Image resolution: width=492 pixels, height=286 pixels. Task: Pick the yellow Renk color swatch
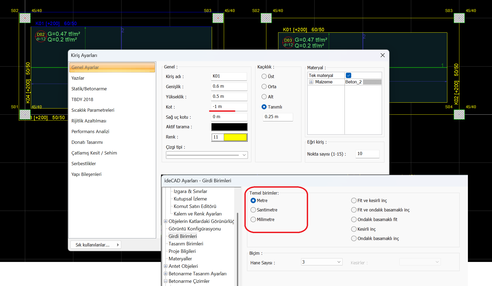(x=235, y=137)
